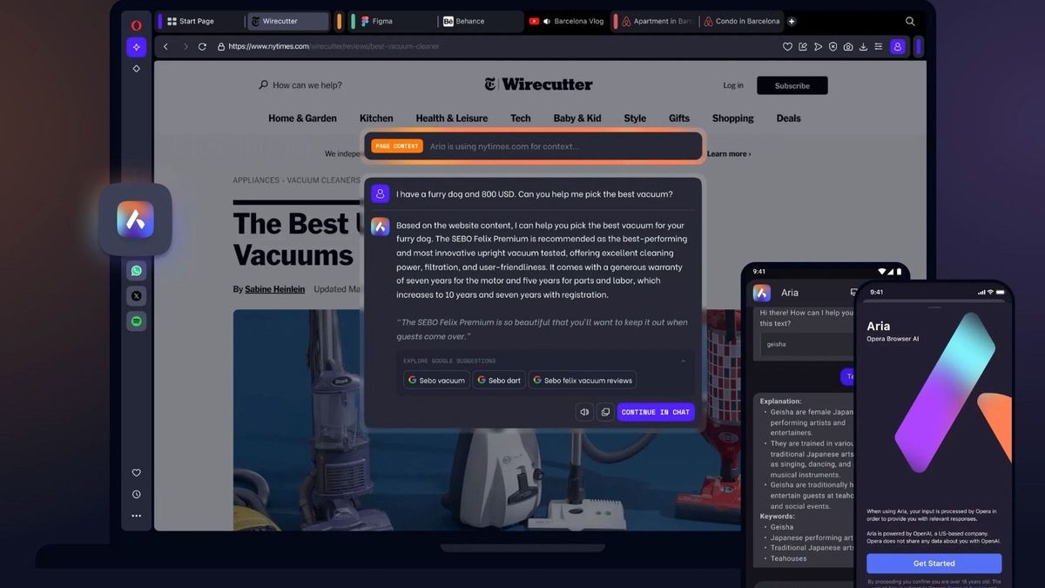Open the Apartment in Barcelona tab
Image resolution: width=1045 pixels, height=588 pixels.
(x=658, y=21)
